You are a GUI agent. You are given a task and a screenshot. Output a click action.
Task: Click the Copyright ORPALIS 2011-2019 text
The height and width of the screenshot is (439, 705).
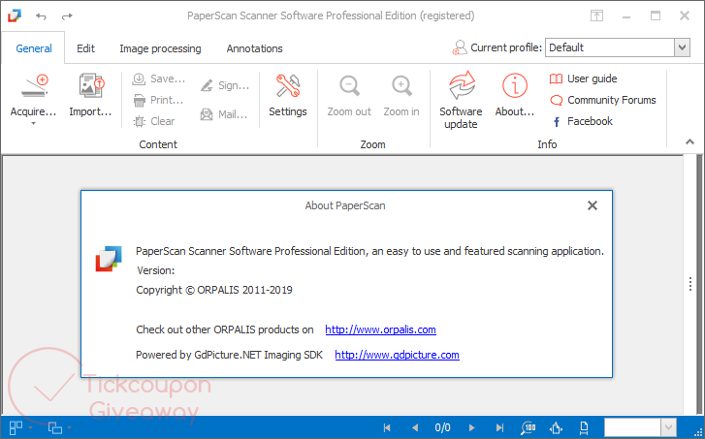pyautogui.click(x=214, y=290)
